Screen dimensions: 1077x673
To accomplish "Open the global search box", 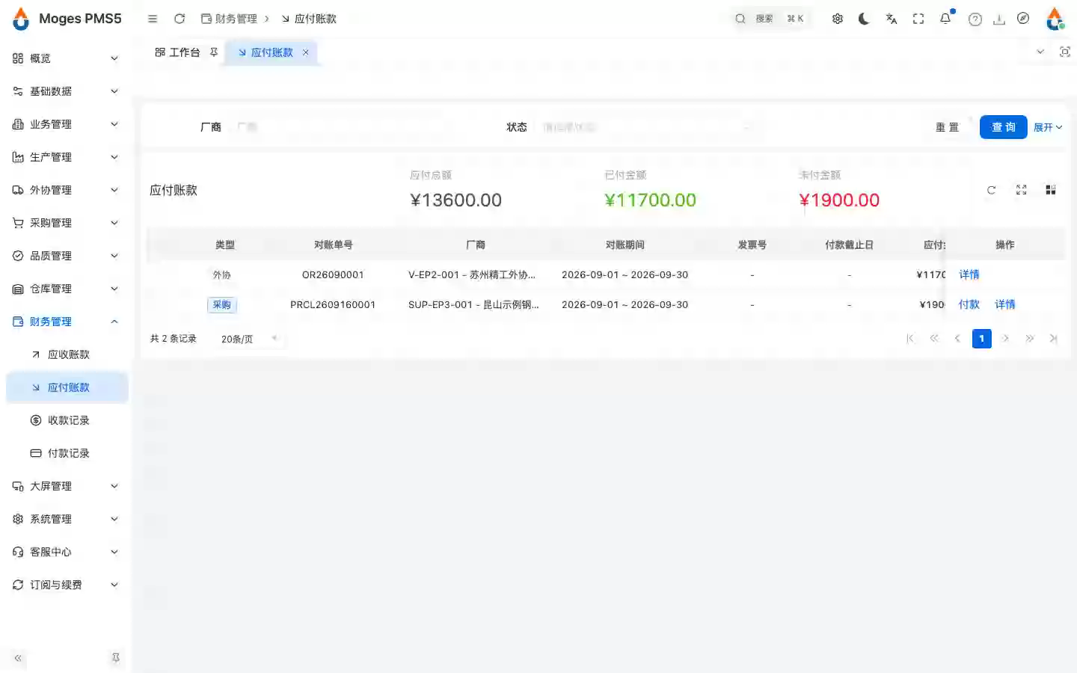I will pos(770,19).
